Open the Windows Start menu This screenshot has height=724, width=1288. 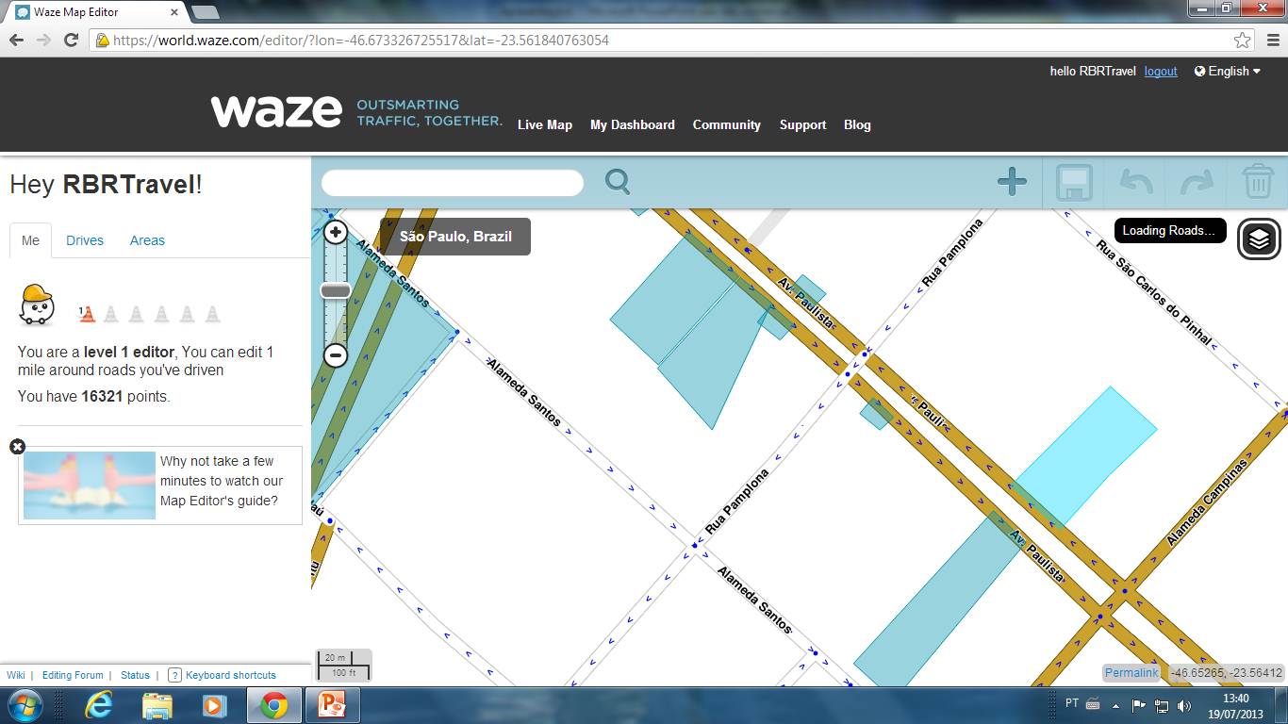pos(24,705)
